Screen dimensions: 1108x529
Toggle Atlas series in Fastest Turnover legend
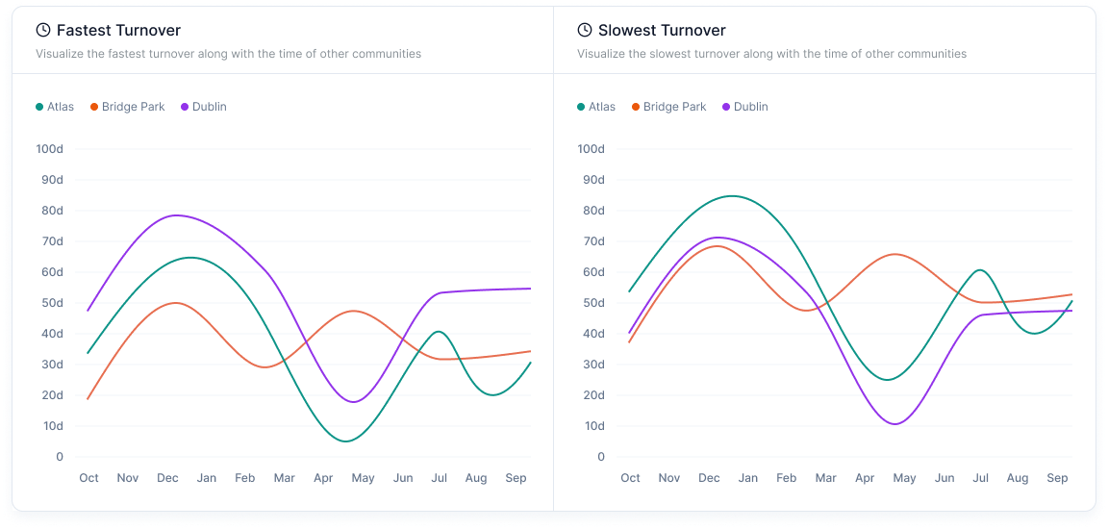click(60, 107)
